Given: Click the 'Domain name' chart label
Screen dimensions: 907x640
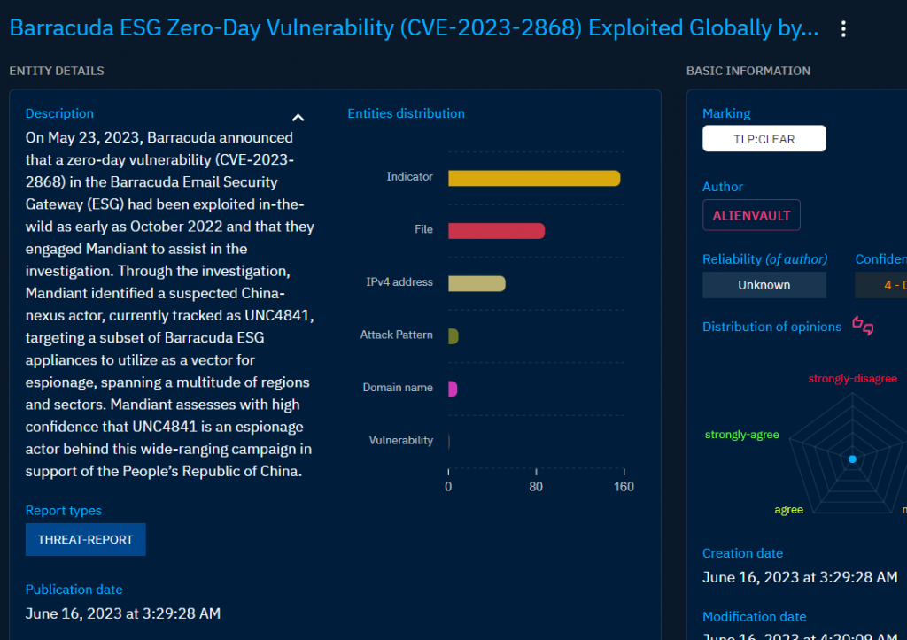Looking at the screenshot, I should pyautogui.click(x=398, y=388).
